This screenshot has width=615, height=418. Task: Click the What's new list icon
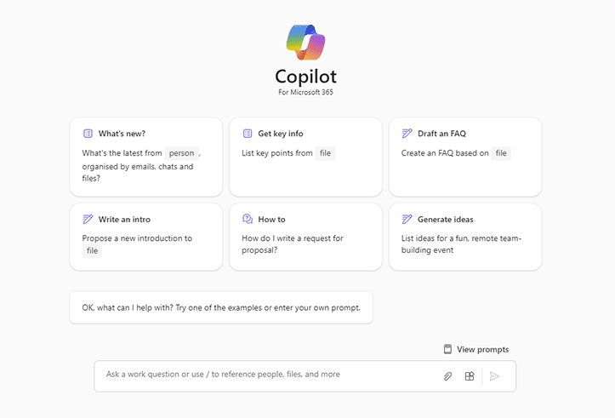click(88, 134)
